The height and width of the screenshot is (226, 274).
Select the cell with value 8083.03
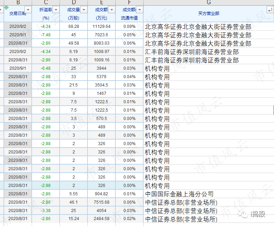[x=101, y=43]
